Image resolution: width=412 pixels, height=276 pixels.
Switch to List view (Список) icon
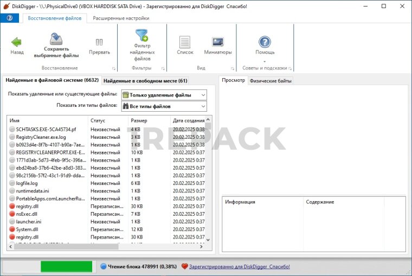[185, 42]
